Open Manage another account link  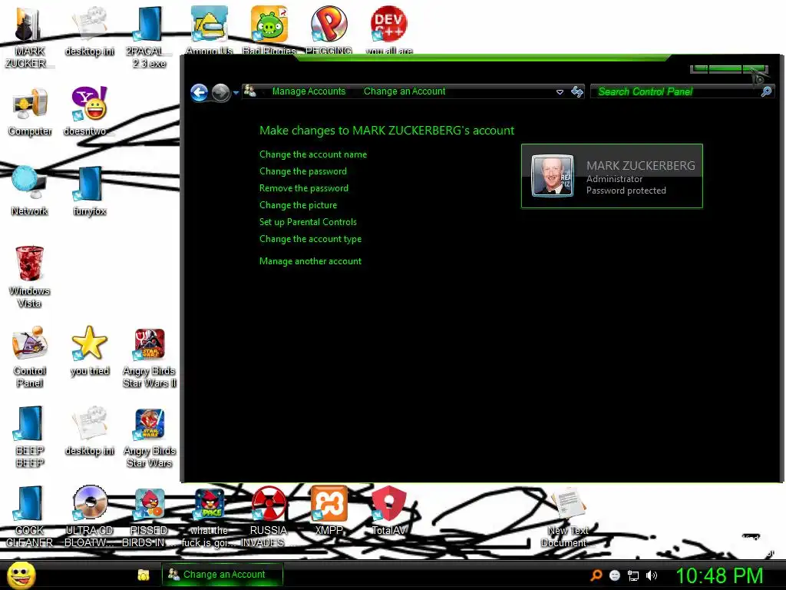pyautogui.click(x=310, y=261)
